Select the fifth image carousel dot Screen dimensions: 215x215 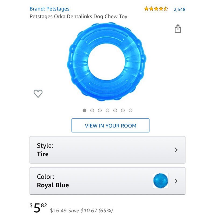coord(115,110)
